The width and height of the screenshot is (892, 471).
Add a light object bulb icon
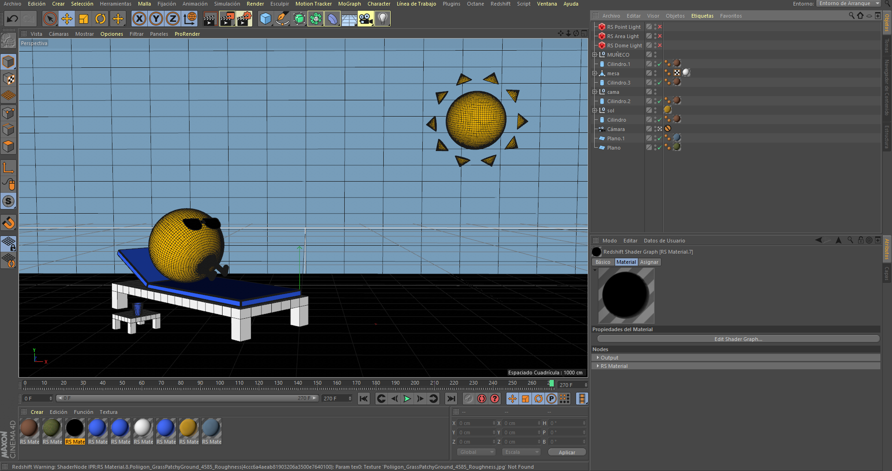point(382,19)
